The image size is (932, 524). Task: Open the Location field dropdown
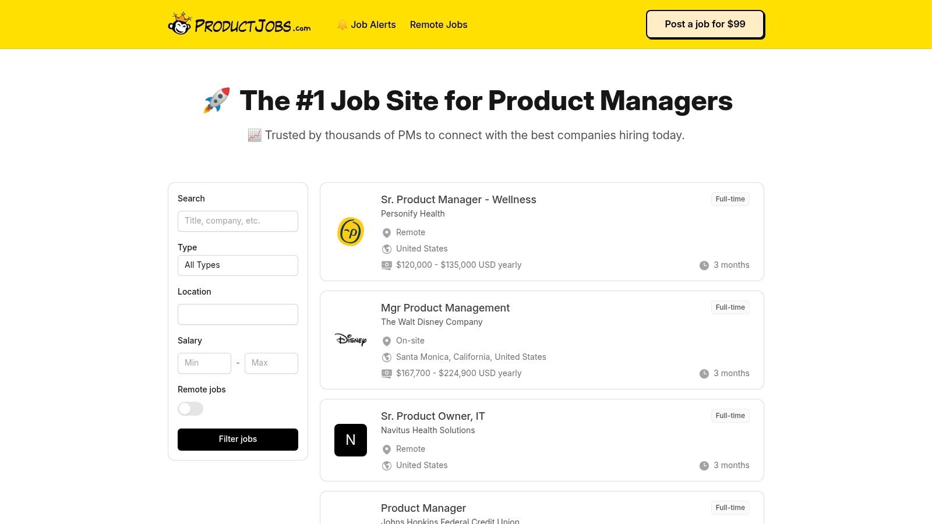click(x=238, y=314)
